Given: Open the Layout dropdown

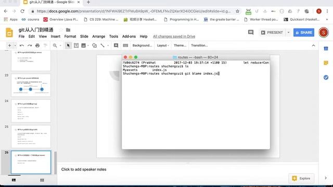Looking at the screenshot, I should [x=163, y=45].
